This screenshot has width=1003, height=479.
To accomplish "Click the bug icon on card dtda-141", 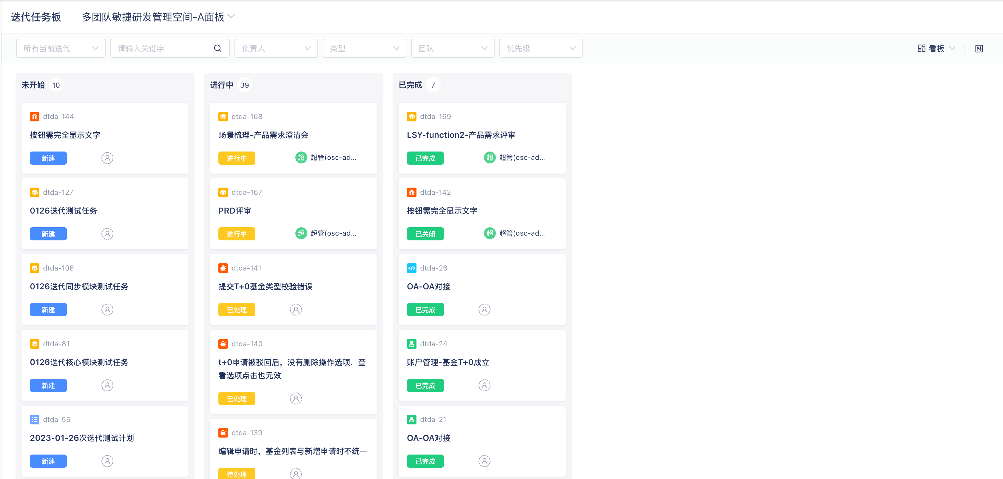I will coord(223,268).
